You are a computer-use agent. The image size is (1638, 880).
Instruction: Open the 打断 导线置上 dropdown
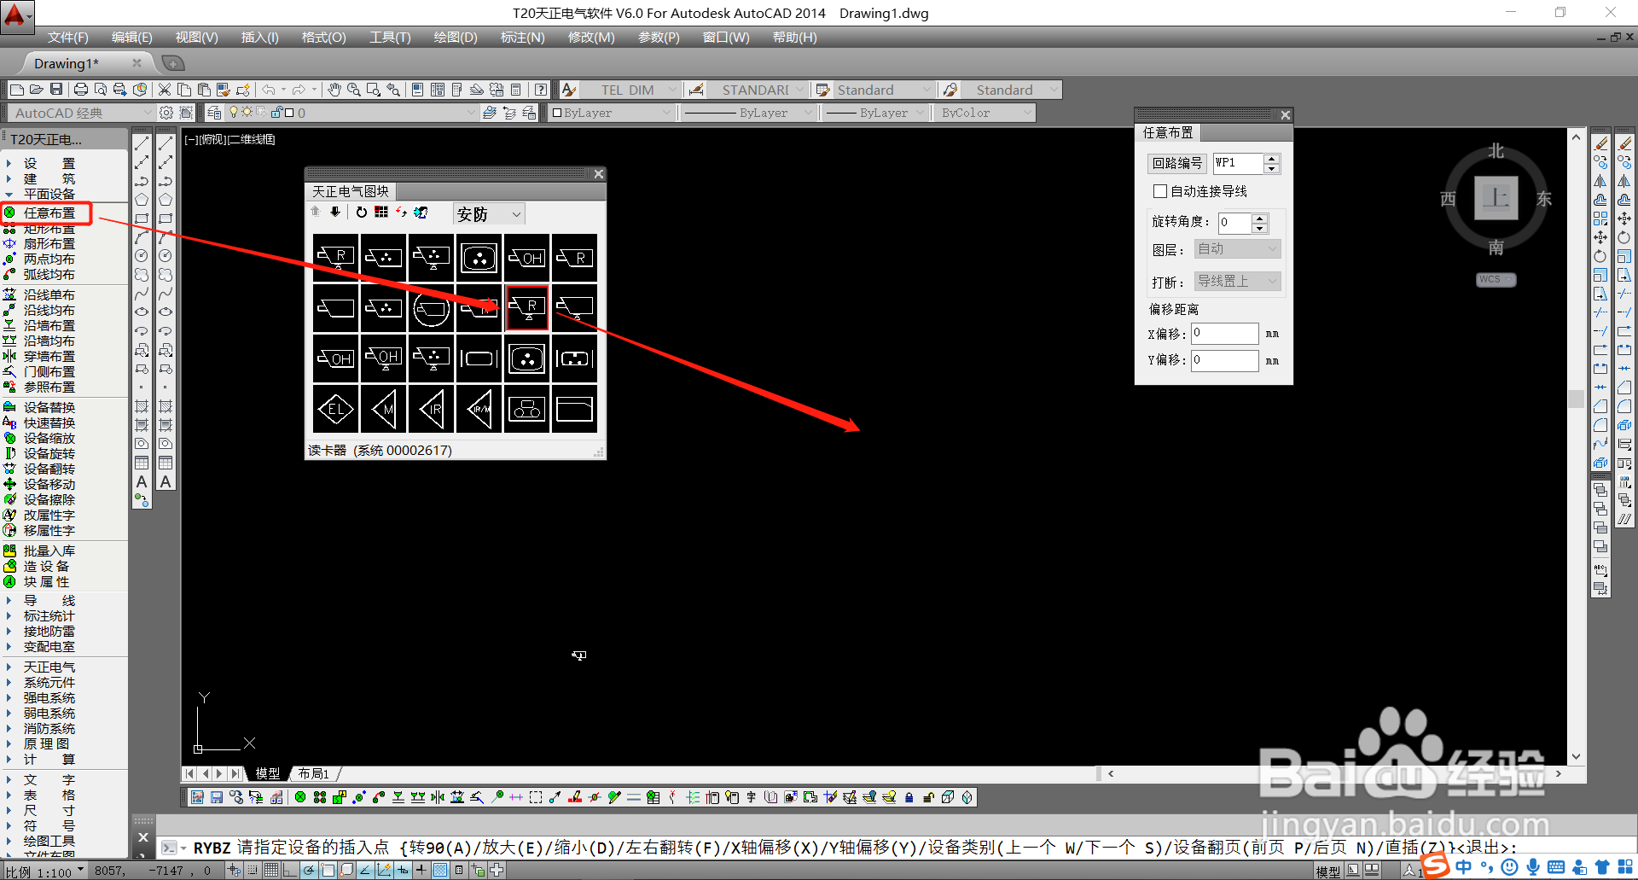coord(1238,282)
